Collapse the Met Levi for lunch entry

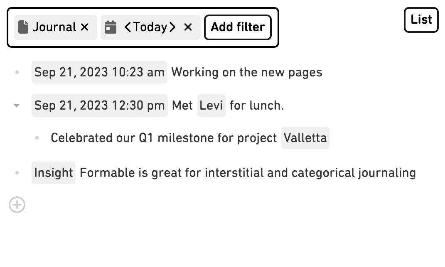[17, 106]
